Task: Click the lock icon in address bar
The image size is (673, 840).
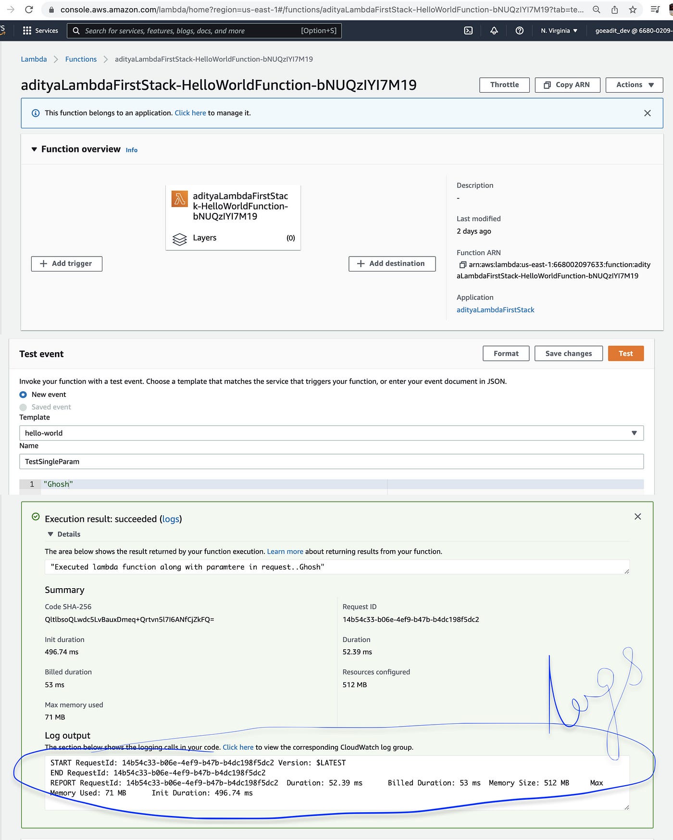Action: [51, 10]
